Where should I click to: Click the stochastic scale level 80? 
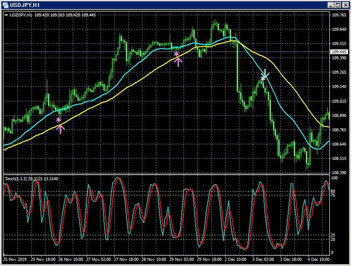[333, 191]
